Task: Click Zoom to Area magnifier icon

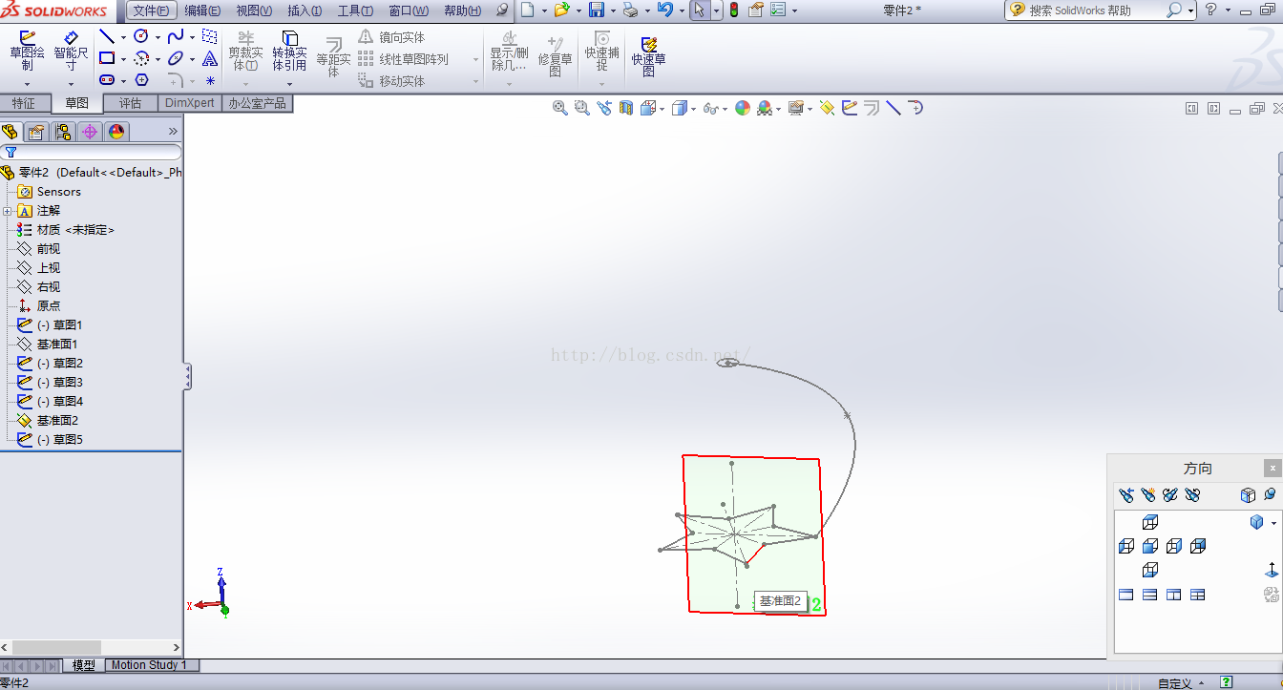Action: [x=582, y=108]
